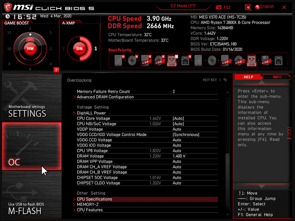Viewport: 295px width, 221px height.
Task: Click the clock icon beside the time
Action: 8,17
